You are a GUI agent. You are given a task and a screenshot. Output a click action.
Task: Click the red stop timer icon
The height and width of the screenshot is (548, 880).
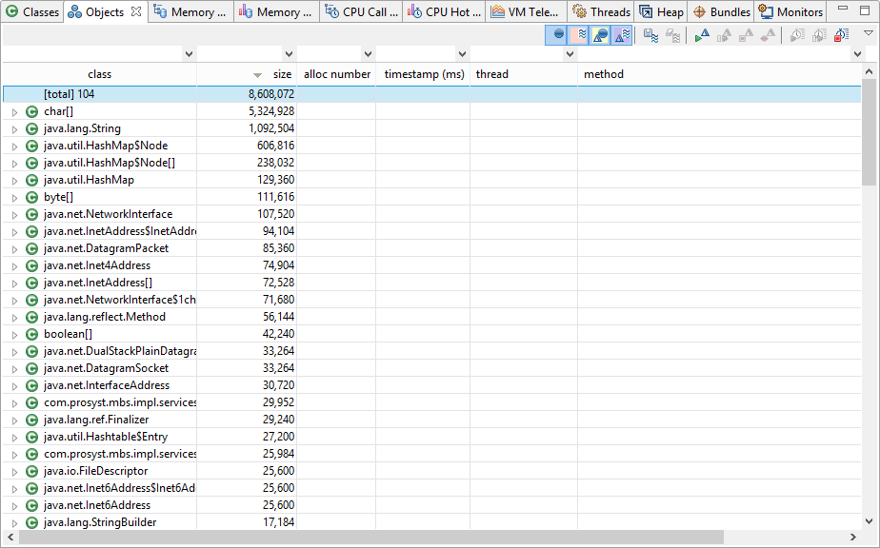[841, 35]
